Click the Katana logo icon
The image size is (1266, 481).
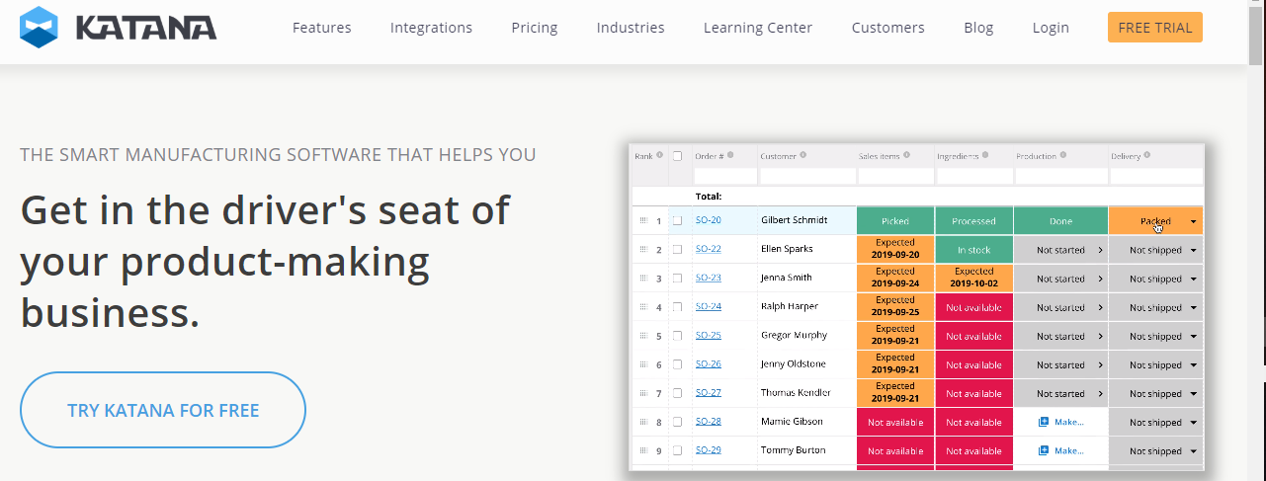click(x=40, y=28)
